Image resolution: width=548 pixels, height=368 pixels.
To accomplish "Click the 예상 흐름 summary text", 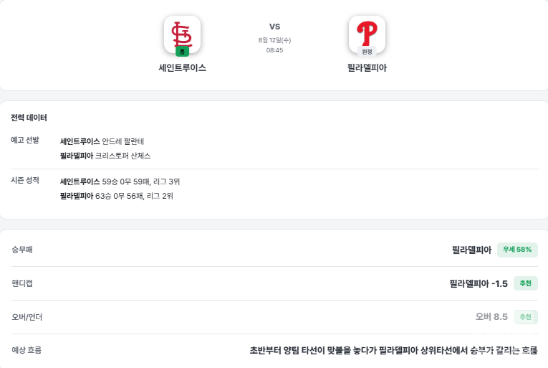I will 393,350.
